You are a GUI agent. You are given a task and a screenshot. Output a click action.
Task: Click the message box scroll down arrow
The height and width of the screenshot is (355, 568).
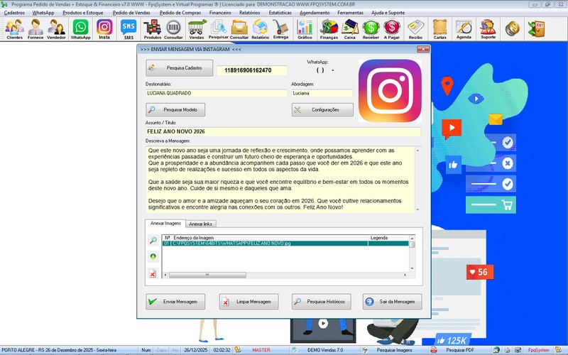(x=417, y=209)
